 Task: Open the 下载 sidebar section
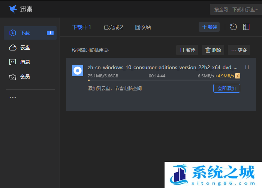[30, 33]
